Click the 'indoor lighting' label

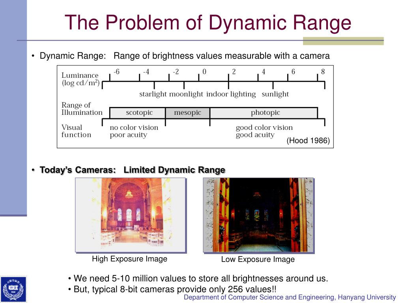click(x=231, y=94)
